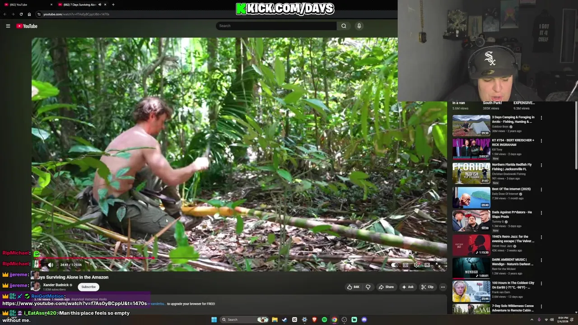Viewport: 578px width, 325px height.
Task: Open Dark Ambient Music Wendigo title
Action: [x=512, y=262]
